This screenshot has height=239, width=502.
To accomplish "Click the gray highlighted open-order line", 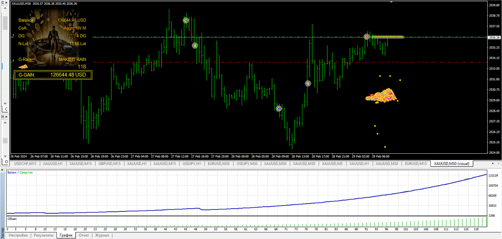I will pyautogui.click(x=387, y=37).
